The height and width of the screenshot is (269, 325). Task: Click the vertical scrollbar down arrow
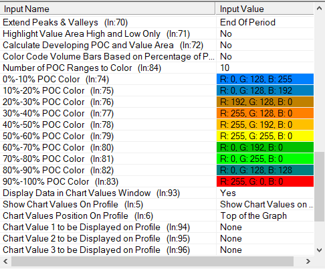pos(319,250)
